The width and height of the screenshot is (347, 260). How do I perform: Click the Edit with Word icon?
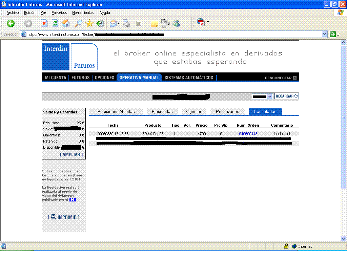[139, 23]
